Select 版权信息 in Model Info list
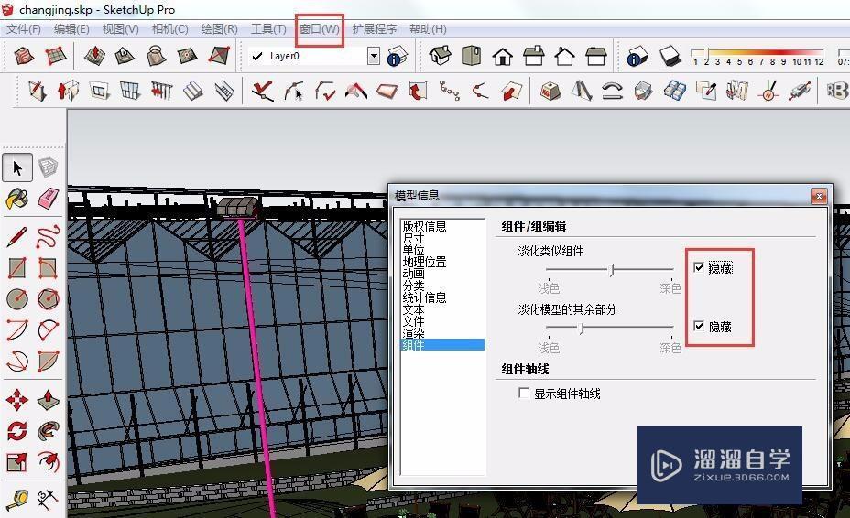 pos(424,226)
